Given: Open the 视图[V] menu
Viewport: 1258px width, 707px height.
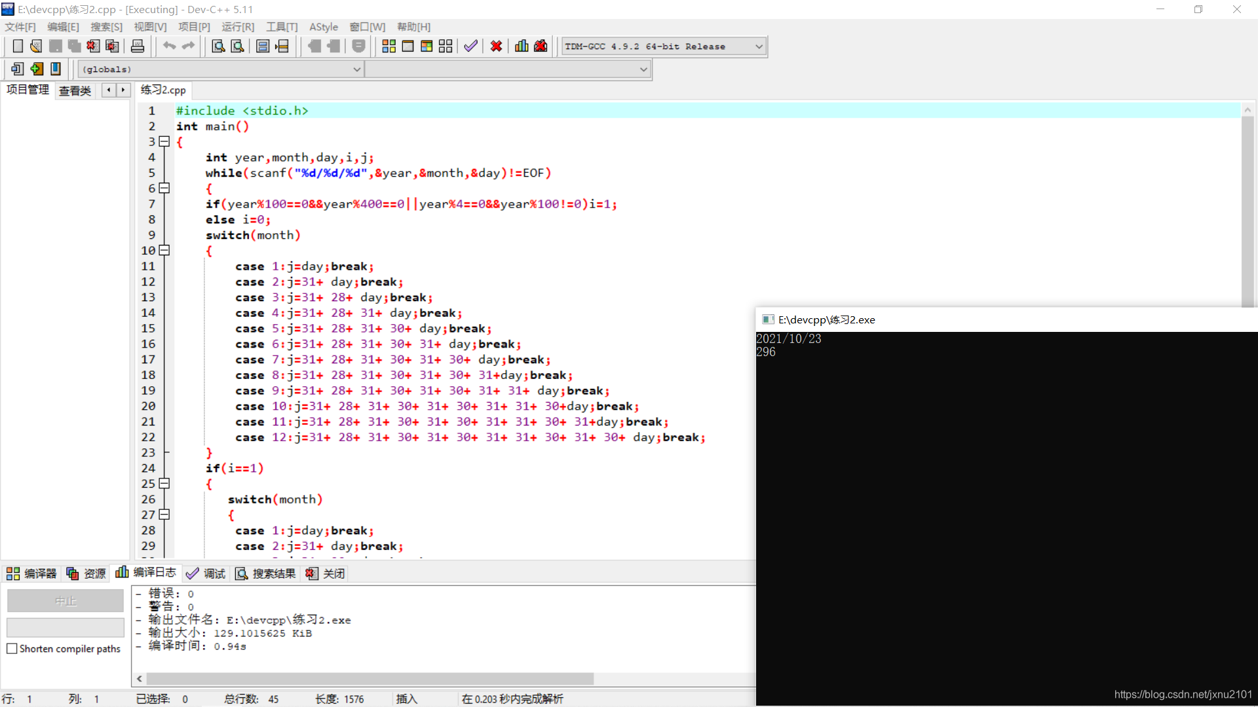Looking at the screenshot, I should [150, 27].
